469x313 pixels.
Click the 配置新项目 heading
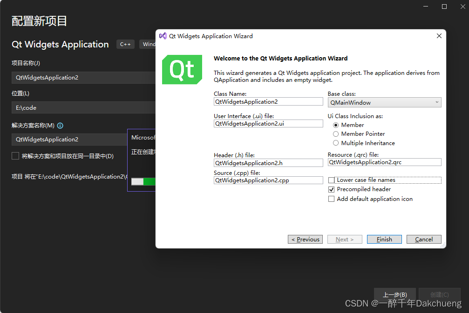click(39, 21)
